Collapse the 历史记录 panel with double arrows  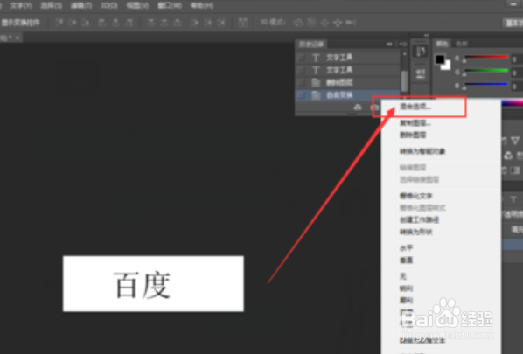coord(389,44)
